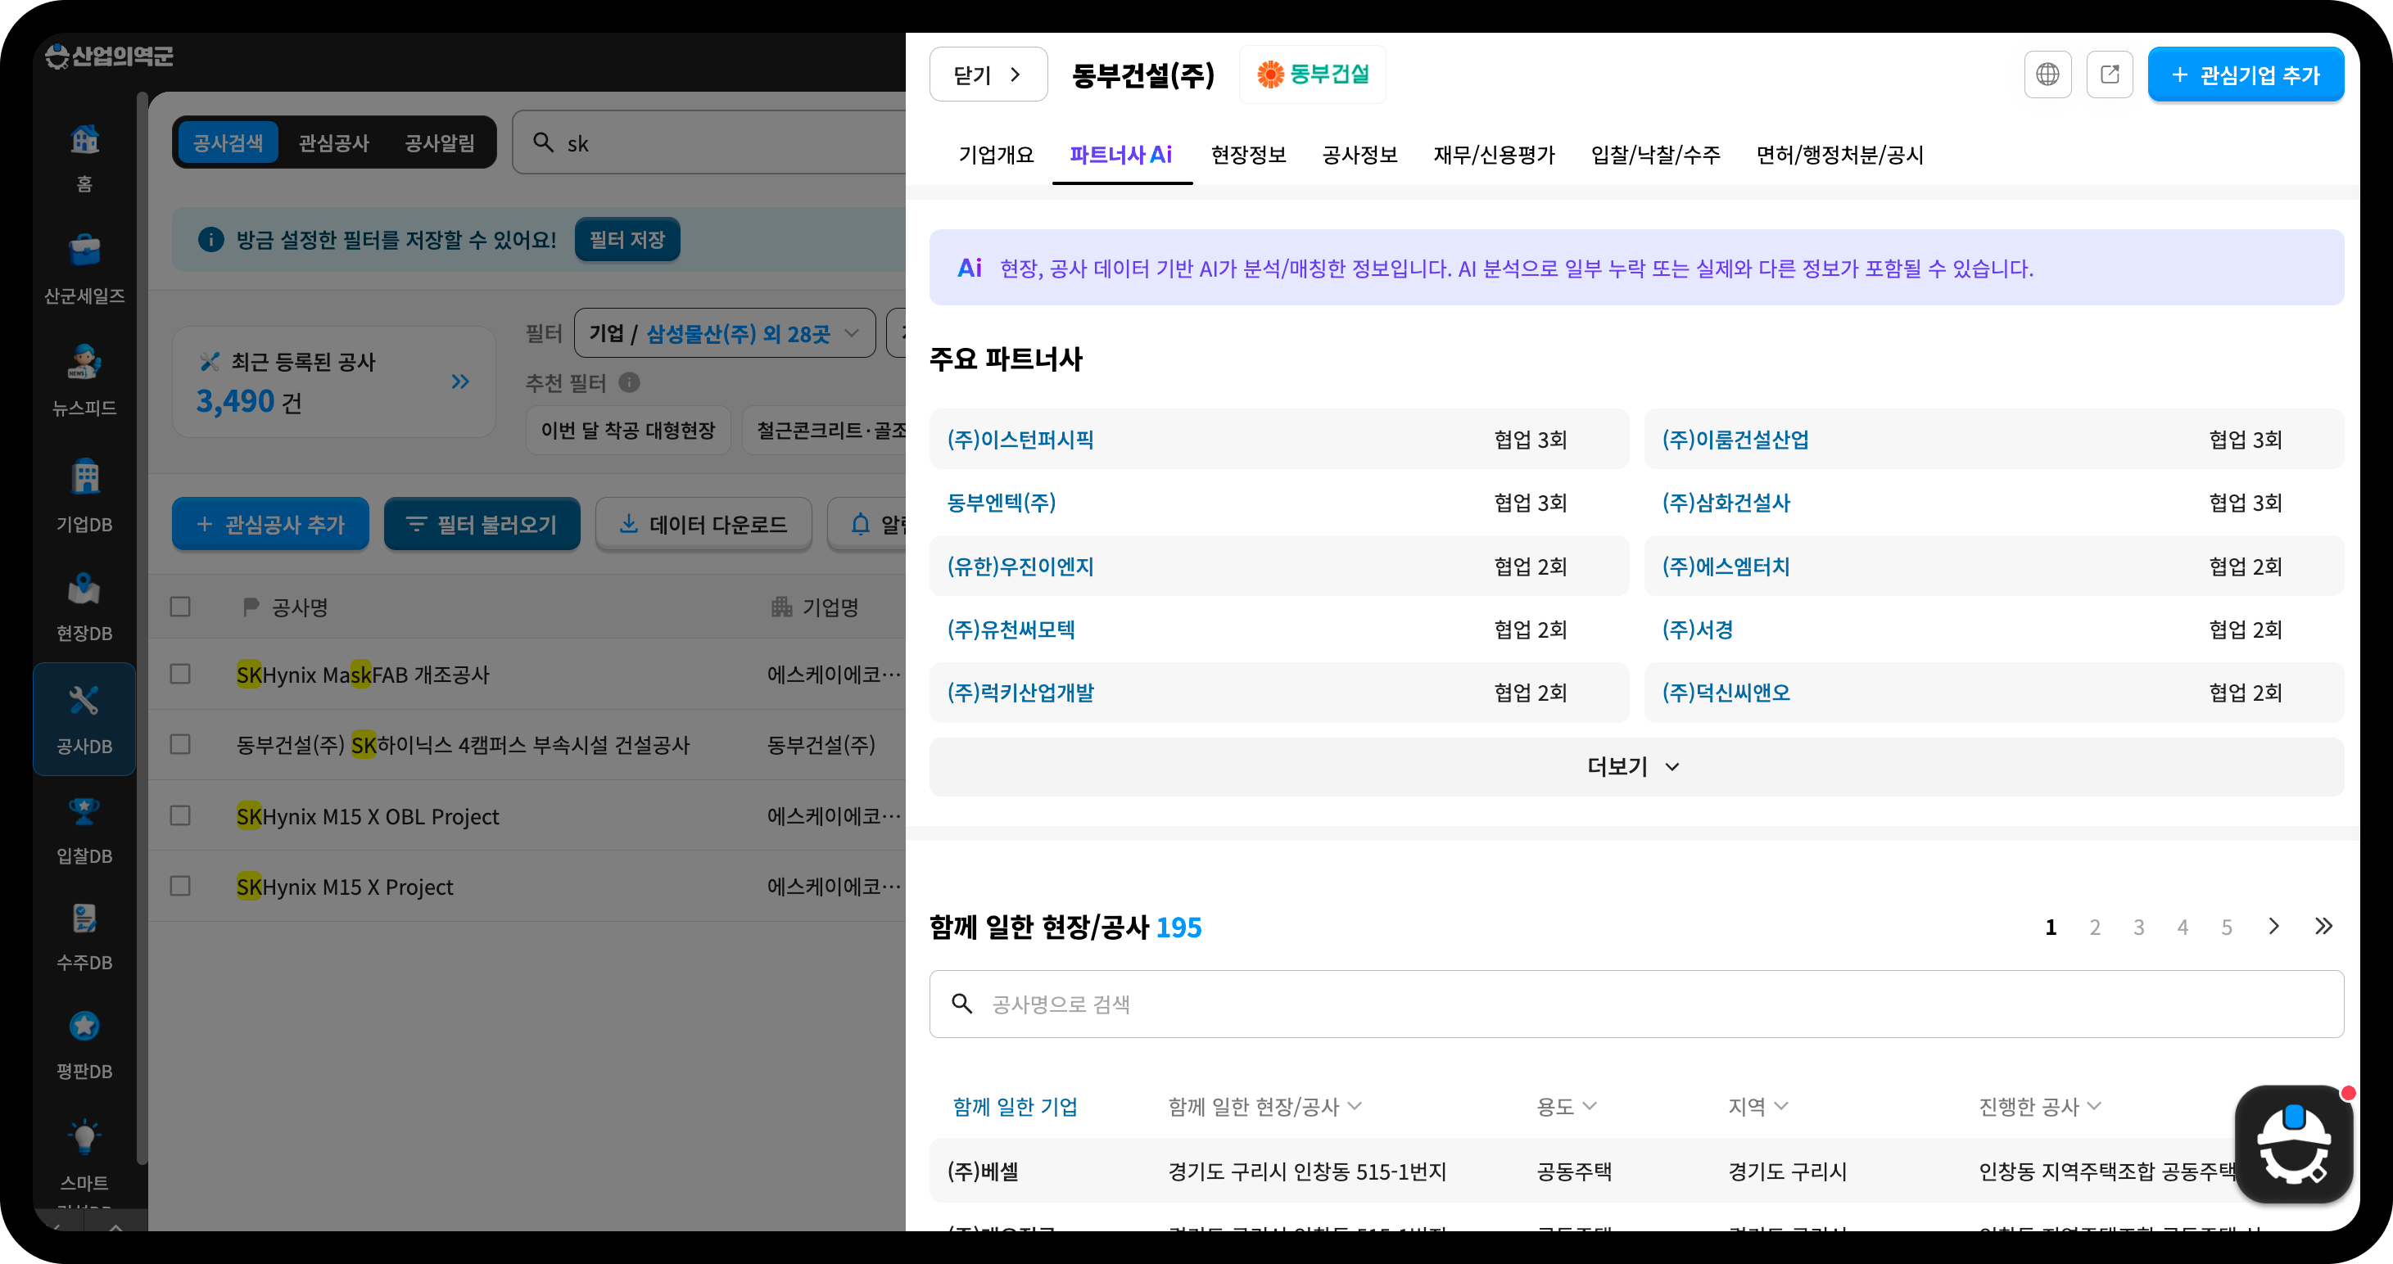The image size is (2393, 1264).
Task: Open partner (주)이스턴퍼시픽 link
Action: click(1020, 440)
